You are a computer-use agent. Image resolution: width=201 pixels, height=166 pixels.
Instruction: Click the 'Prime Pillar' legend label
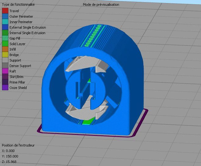coord(17,82)
